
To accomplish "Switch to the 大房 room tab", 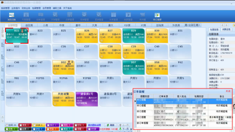I will click(x=94, y=26).
